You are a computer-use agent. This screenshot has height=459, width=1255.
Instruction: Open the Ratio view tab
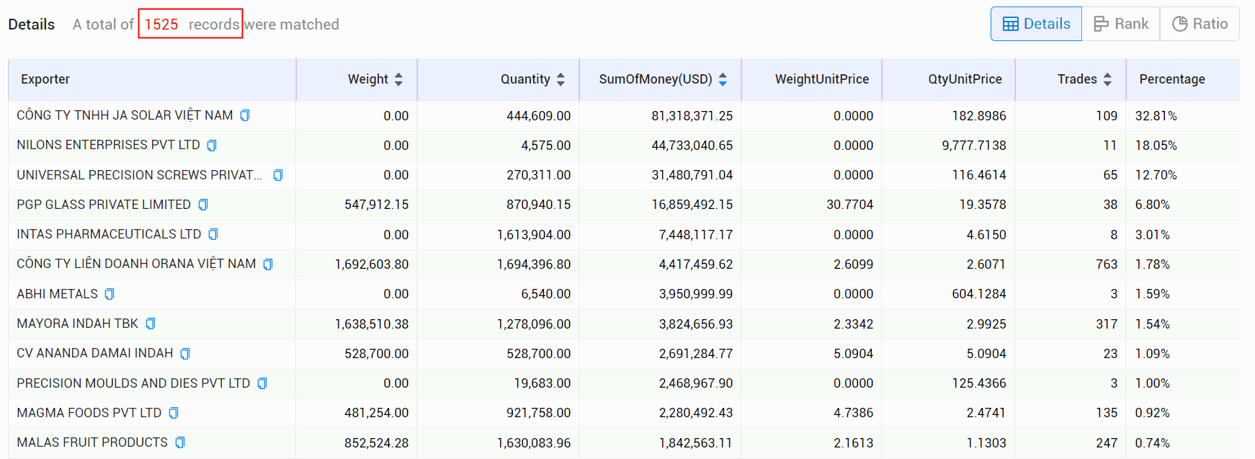[x=1200, y=24]
